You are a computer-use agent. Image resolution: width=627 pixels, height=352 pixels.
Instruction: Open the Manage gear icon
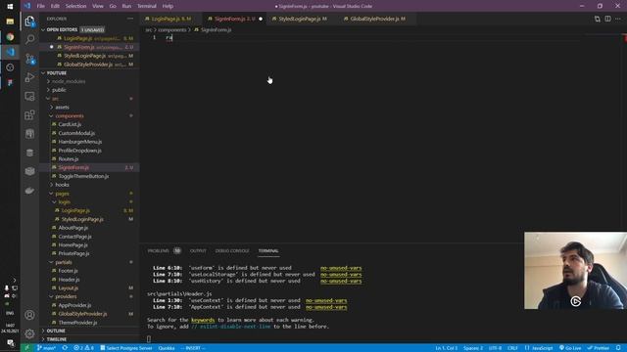[29, 333]
